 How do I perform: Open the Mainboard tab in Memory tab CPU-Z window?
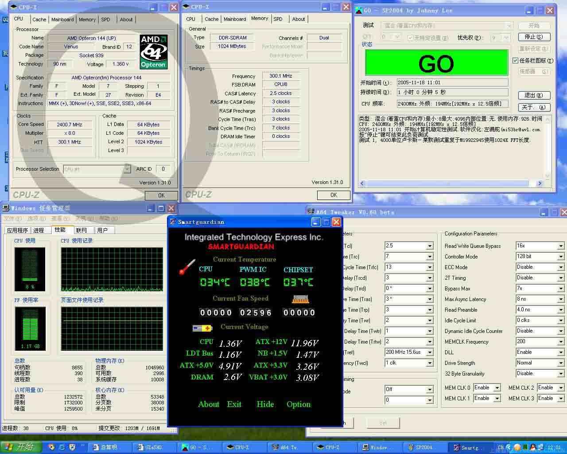pyautogui.click(x=235, y=19)
